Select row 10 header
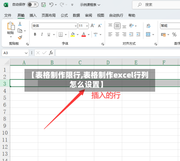180x161 pixels. 5,132
